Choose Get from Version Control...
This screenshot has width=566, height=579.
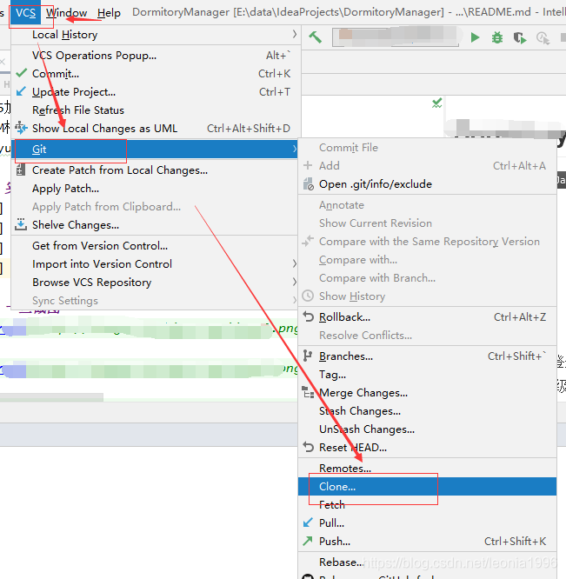point(155,245)
